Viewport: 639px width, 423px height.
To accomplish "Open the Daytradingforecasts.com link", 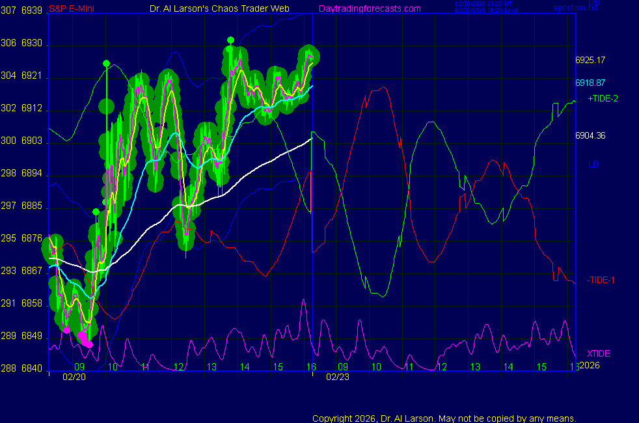I will pyautogui.click(x=369, y=8).
